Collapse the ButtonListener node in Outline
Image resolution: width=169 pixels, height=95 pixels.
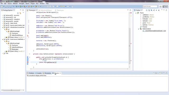click(x=139, y=29)
